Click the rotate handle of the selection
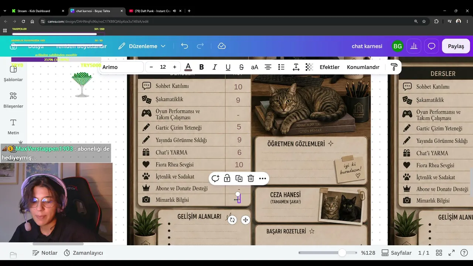Screen dimensions: 473x266 [232, 220]
